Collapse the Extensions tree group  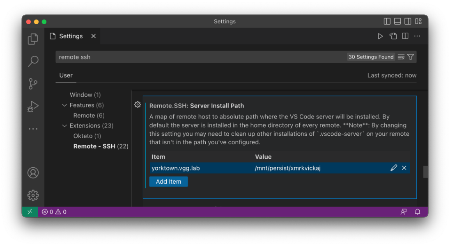pyautogui.click(x=64, y=125)
